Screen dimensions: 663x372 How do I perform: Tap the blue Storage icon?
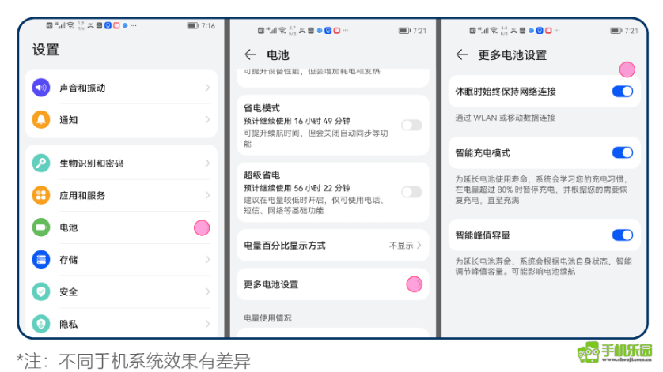coord(41,260)
